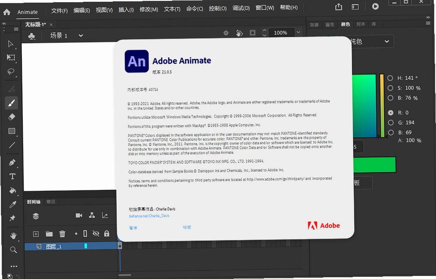Select the brightness B 76% radio button
Screen dimensions: 436x279
pos(391,98)
